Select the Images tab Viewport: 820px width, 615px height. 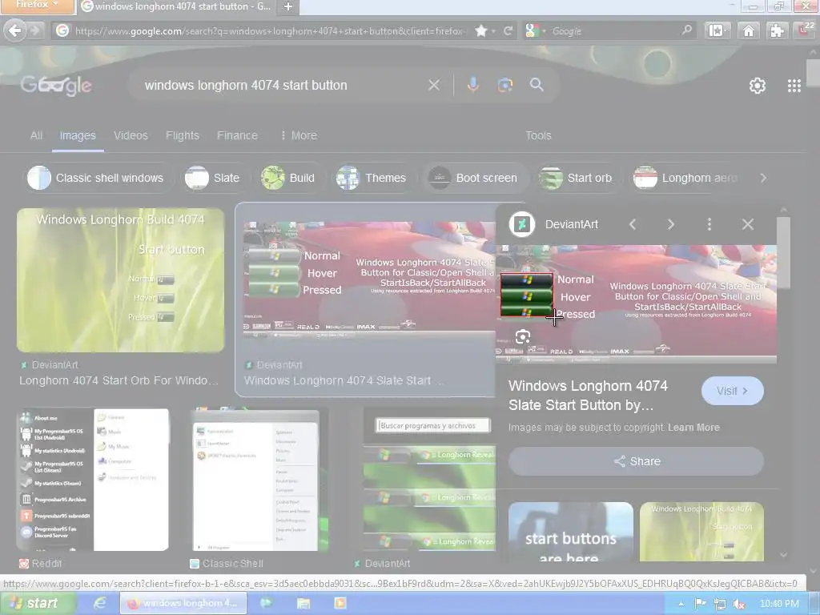(78, 135)
